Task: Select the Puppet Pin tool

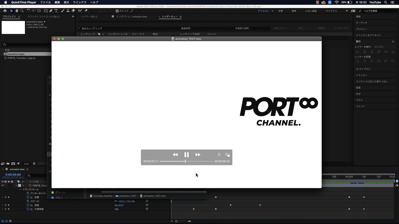Action: pyautogui.click(x=86, y=11)
